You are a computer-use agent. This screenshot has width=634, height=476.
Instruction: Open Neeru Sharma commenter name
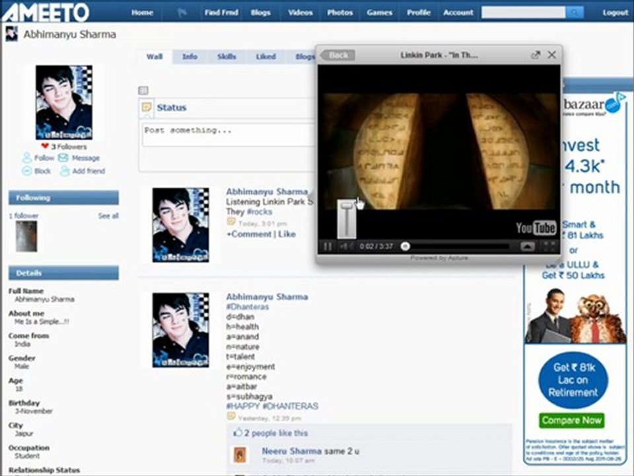click(291, 451)
